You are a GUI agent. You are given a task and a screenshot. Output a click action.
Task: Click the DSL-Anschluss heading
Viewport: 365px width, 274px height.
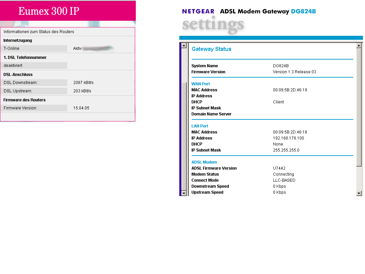(18, 75)
